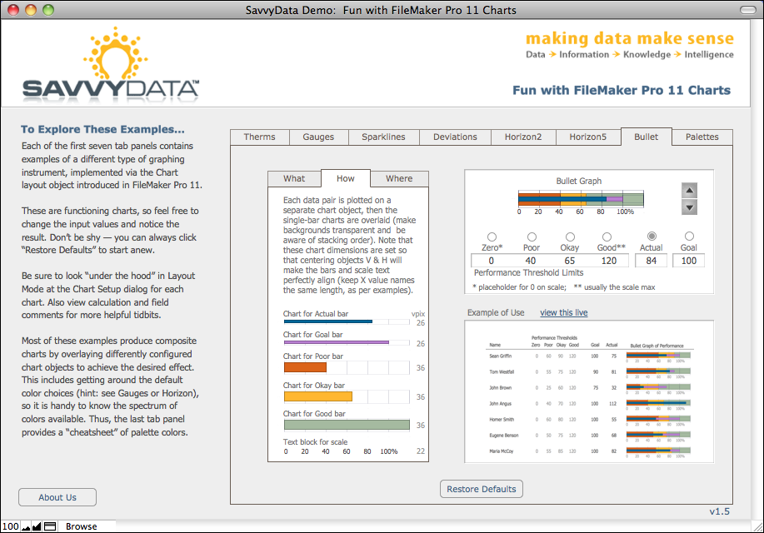Screen dimensions: 764x533
Task: Click the zoom-in mountain icon in status bar
Action: click(x=37, y=526)
